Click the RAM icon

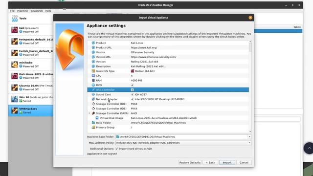point(93,80)
